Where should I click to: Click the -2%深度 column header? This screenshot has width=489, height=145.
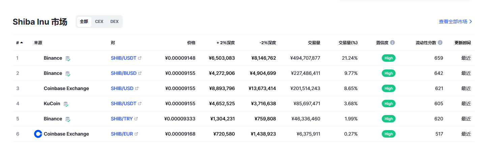[268, 43]
